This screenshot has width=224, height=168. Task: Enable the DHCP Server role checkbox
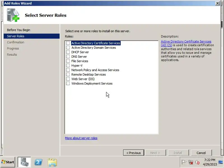(x=68, y=52)
